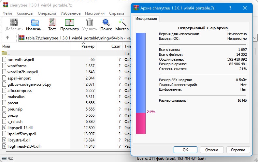Launch the Мастер wizard icon

pyautogui.click(x=122, y=22)
